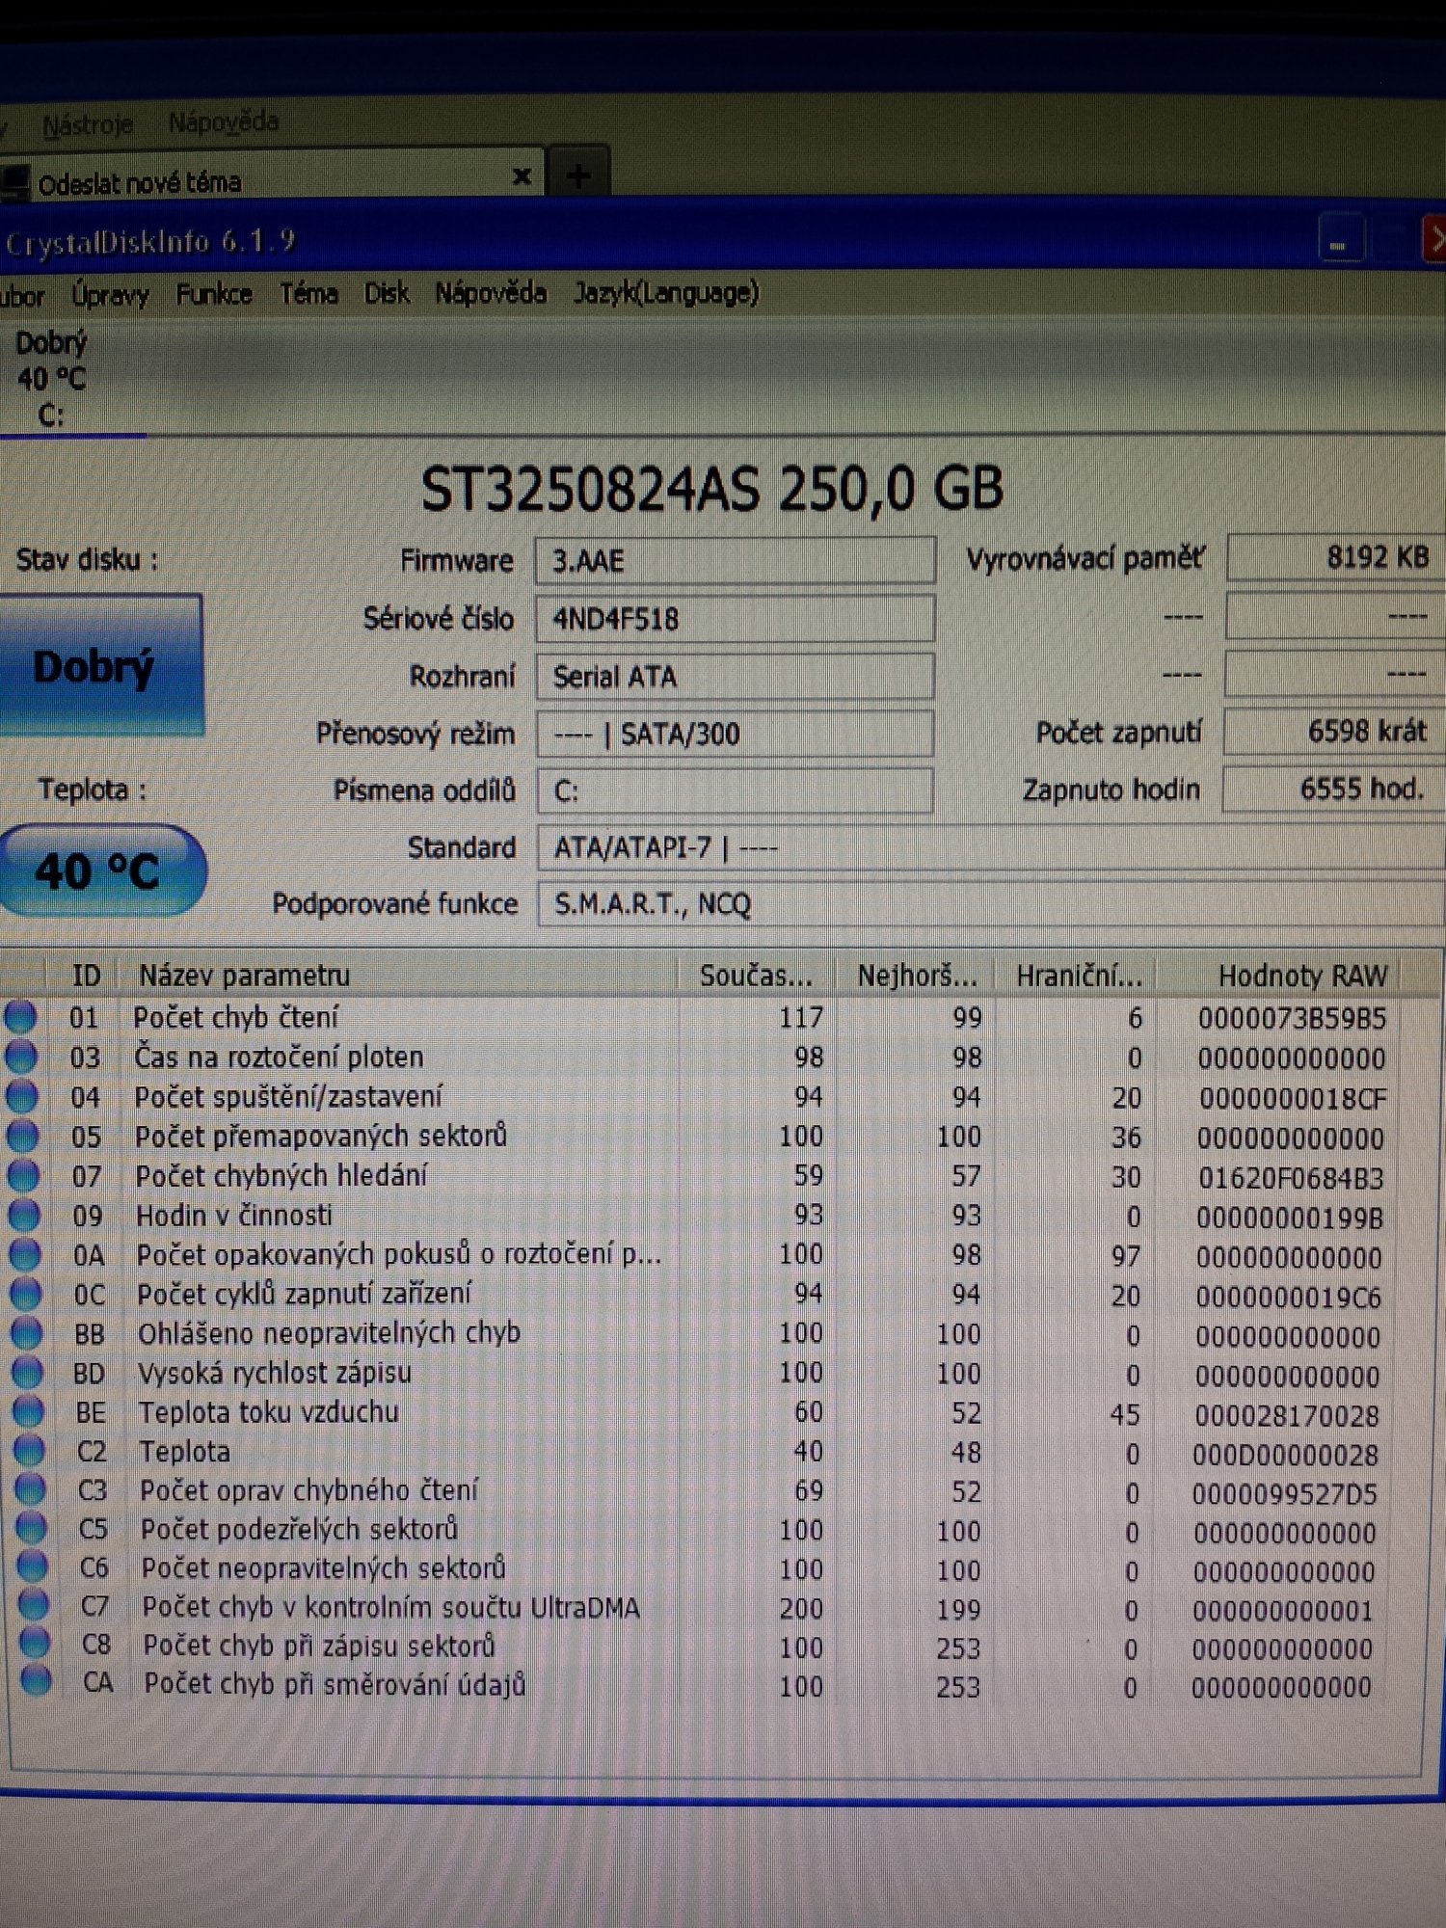The image size is (1446, 1928).
Task: Click the Firmware field showing 3.AAE
Action: point(736,560)
